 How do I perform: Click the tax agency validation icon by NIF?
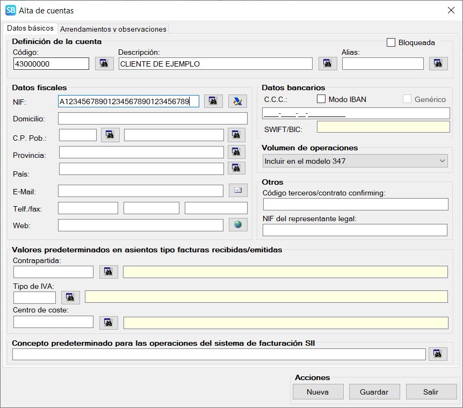click(237, 101)
